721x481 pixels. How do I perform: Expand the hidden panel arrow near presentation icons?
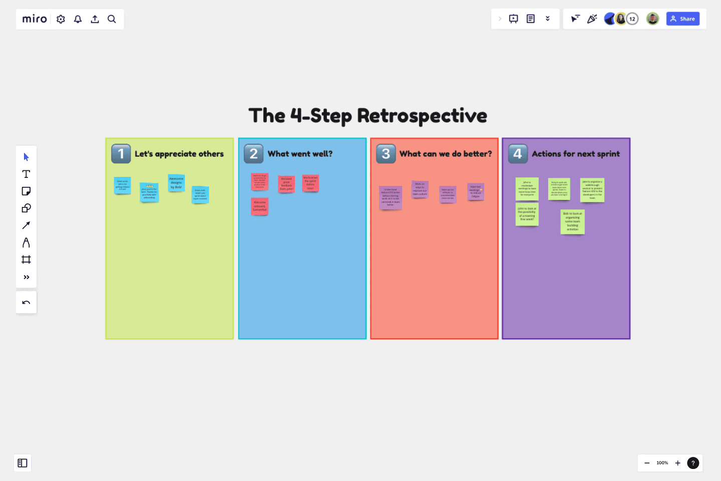point(500,19)
